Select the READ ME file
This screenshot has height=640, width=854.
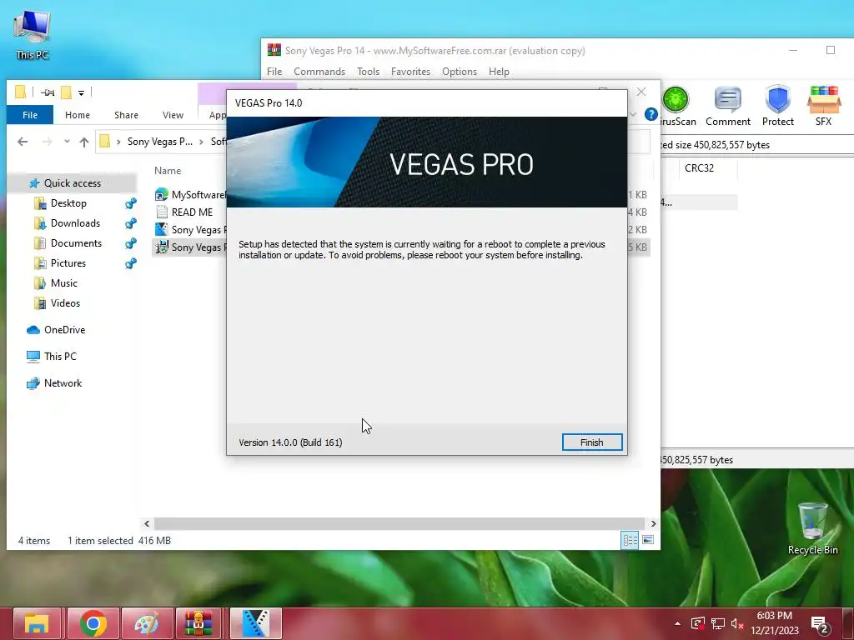tap(184, 212)
